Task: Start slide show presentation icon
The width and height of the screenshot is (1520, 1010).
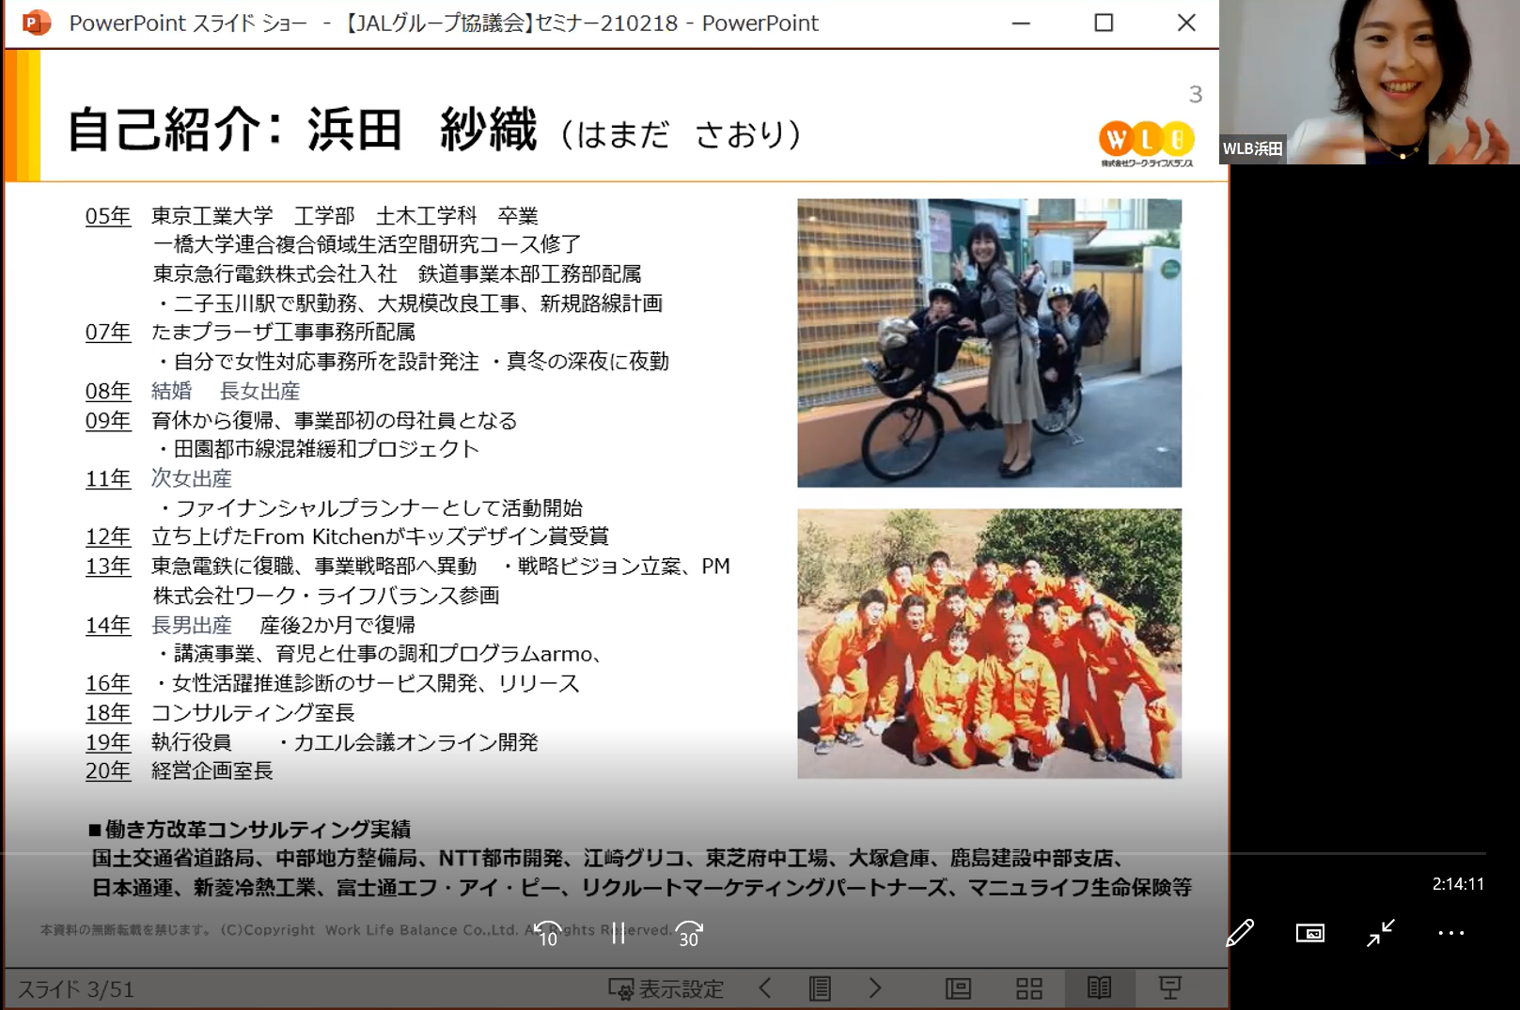Action: pyautogui.click(x=1170, y=987)
